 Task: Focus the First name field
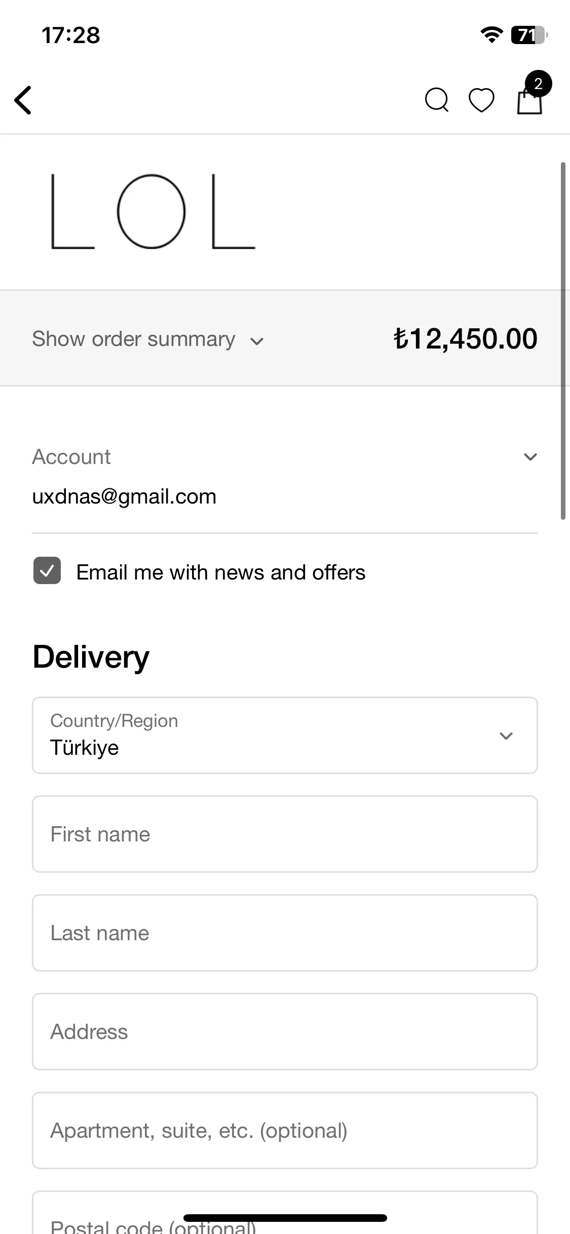285,834
